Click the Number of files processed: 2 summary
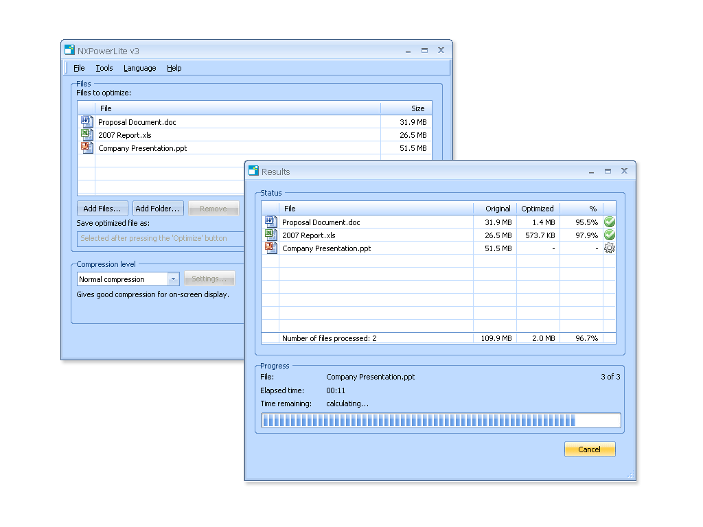703x527 pixels. click(x=329, y=338)
